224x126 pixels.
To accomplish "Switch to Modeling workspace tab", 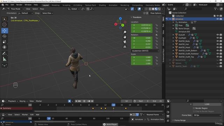I will pyautogui.click(x=55, y=5).
